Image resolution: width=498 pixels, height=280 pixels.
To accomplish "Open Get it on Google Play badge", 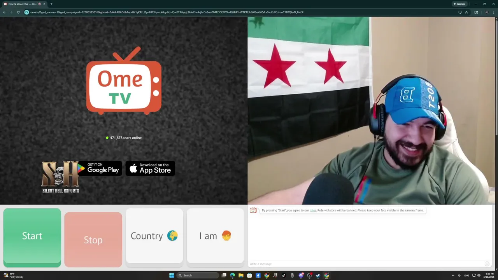I will pyautogui.click(x=99, y=168).
